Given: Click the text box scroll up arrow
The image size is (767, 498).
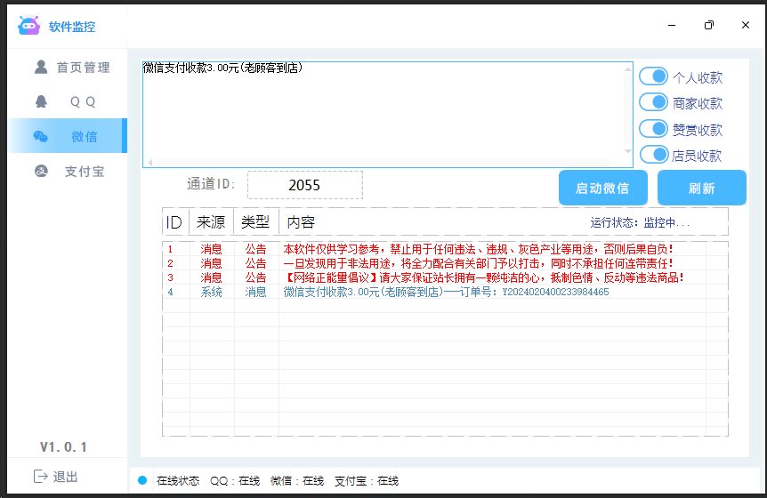Looking at the screenshot, I should point(628,69).
